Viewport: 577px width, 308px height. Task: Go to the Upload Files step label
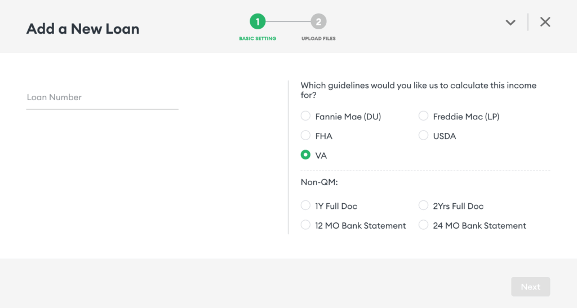[318, 39]
